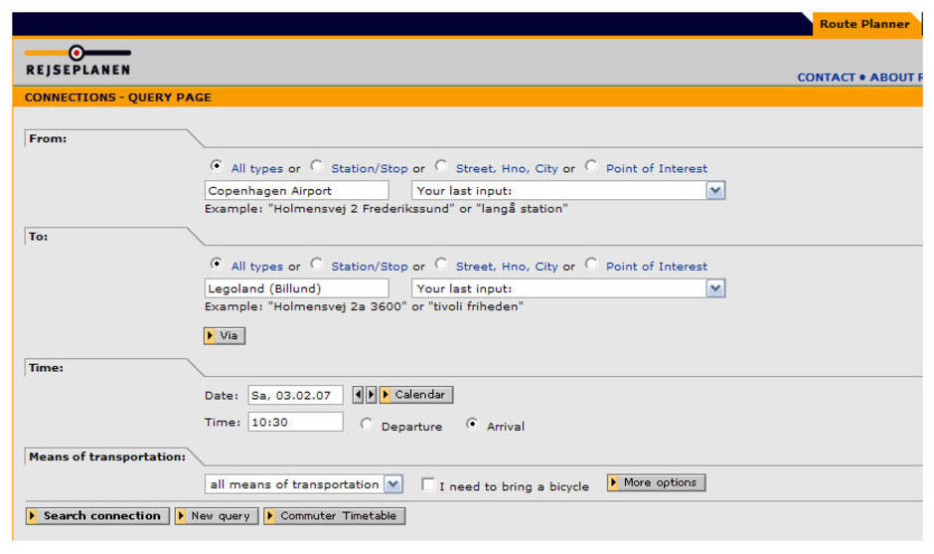Expand From 'Your last input' dropdown
Image resolution: width=934 pixels, height=554 pixels.
point(715,191)
